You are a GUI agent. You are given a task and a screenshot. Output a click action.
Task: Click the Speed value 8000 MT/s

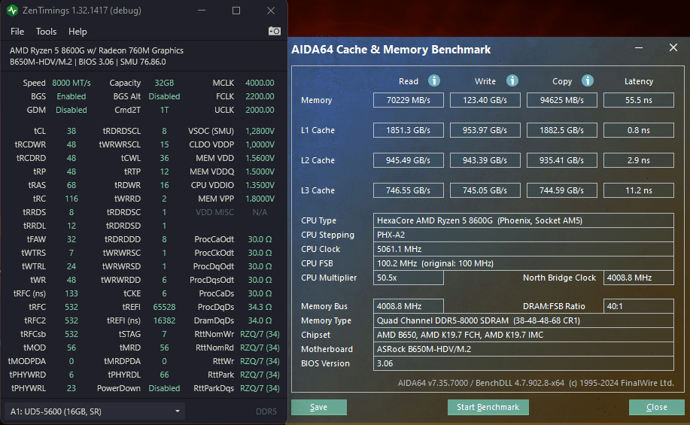(x=71, y=83)
